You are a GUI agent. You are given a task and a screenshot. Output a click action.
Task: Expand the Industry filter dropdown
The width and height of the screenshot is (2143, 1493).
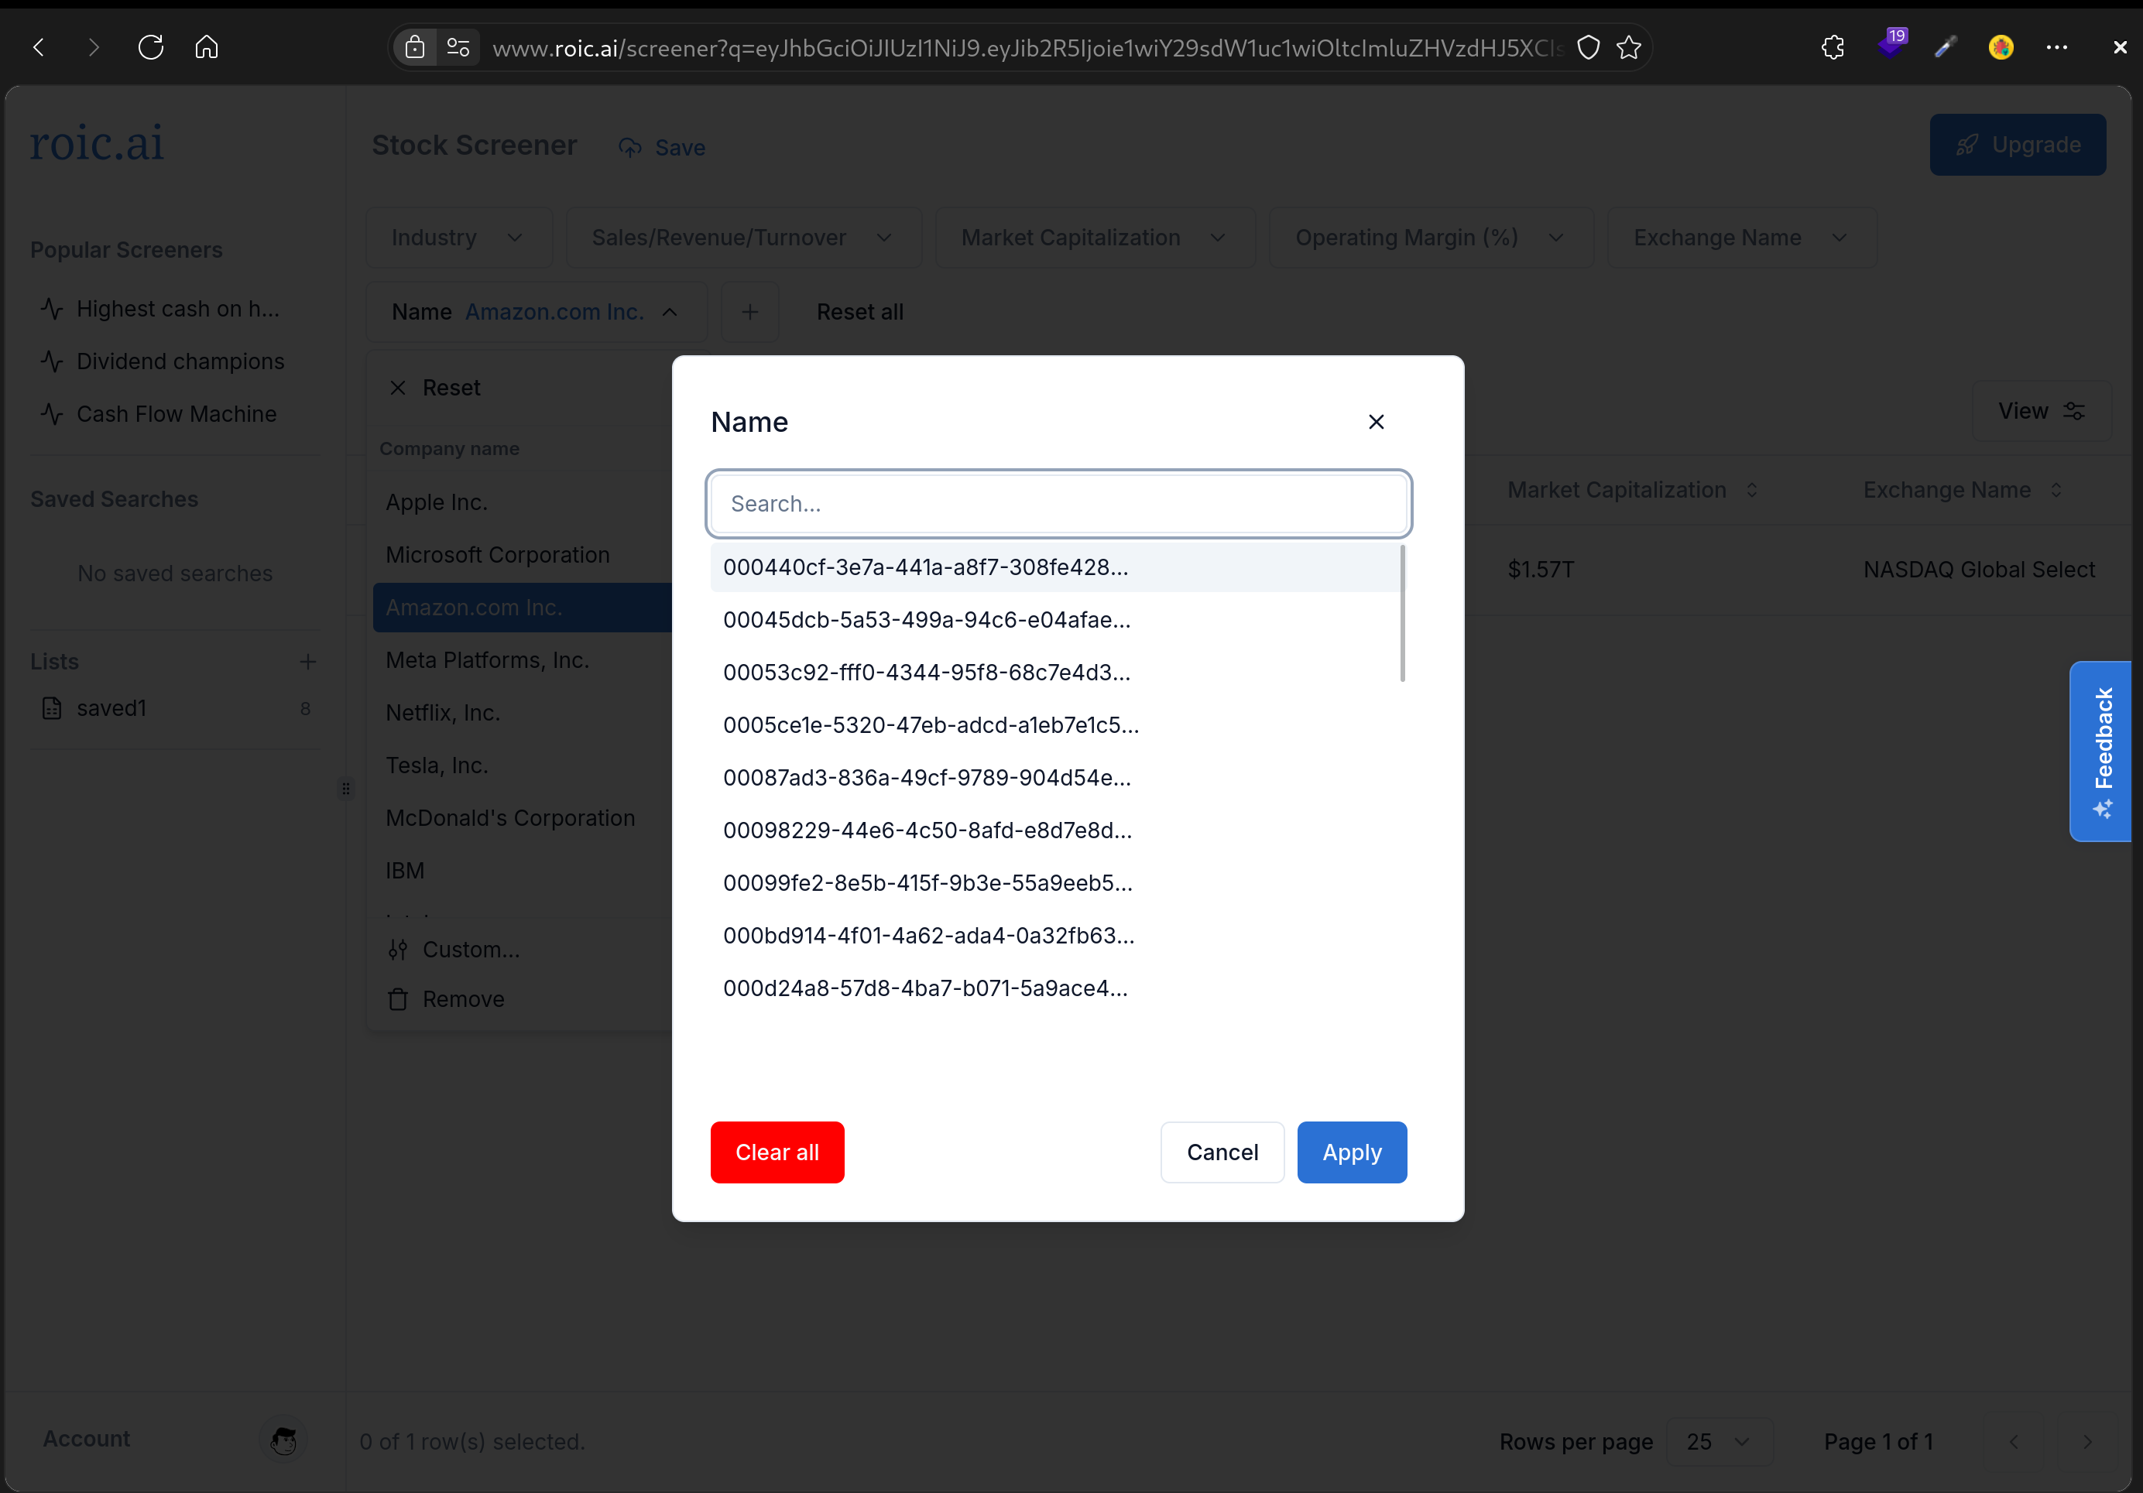click(x=458, y=238)
